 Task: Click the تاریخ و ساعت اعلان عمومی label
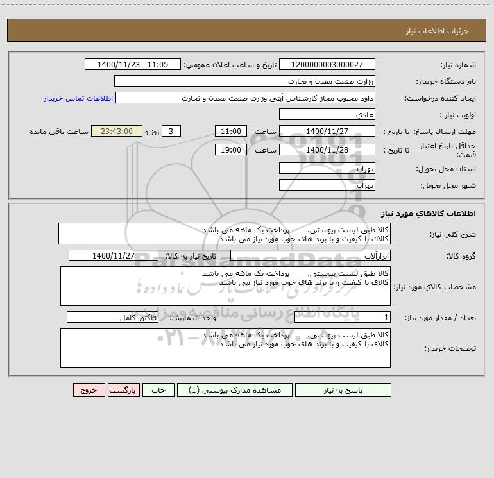point(230,65)
